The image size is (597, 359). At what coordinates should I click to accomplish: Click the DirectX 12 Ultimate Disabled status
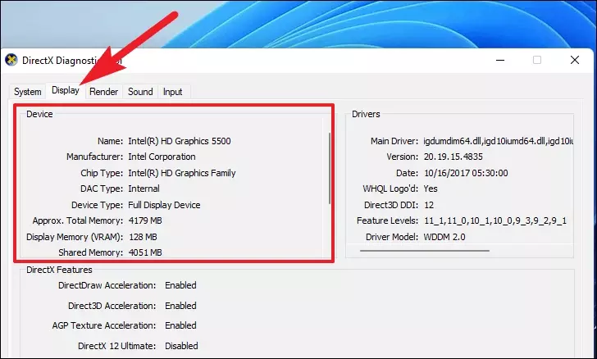(x=181, y=346)
